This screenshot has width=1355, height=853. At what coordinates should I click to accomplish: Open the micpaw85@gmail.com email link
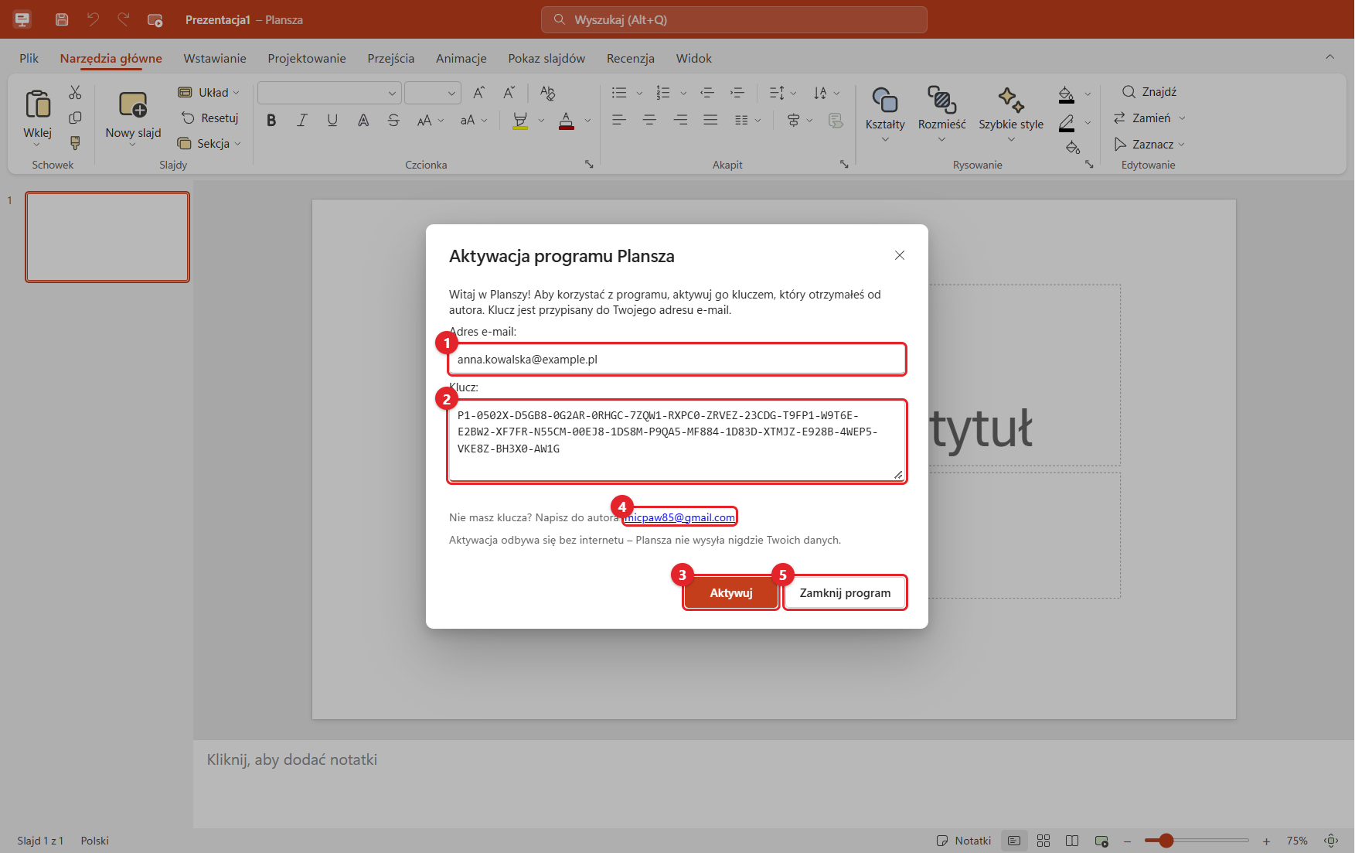[x=680, y=517]
